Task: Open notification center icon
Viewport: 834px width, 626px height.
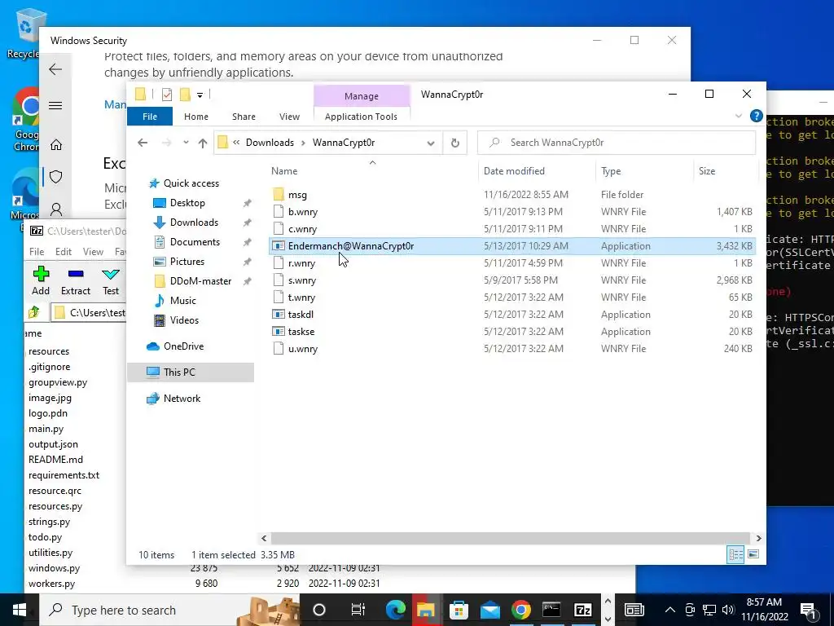Action: point(809,610)
